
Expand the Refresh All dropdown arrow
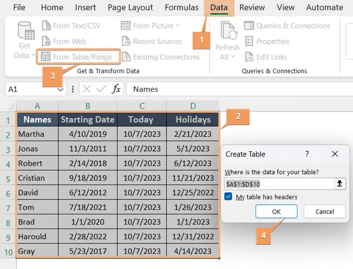(x=233, y=57)
